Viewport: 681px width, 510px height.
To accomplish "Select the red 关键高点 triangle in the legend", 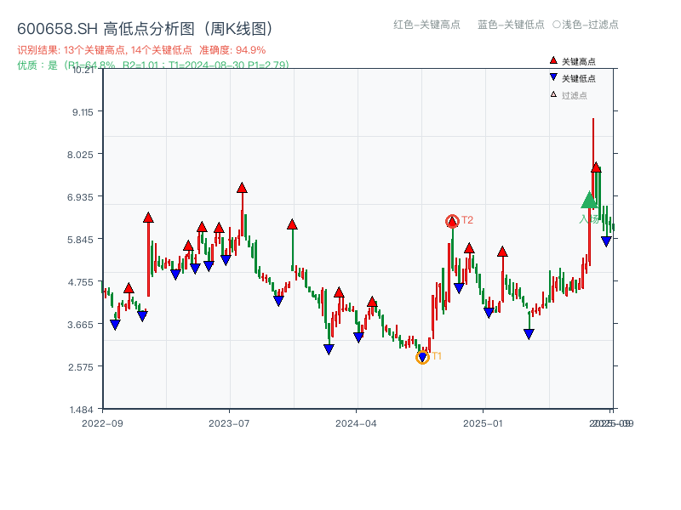I will [553, 59].
